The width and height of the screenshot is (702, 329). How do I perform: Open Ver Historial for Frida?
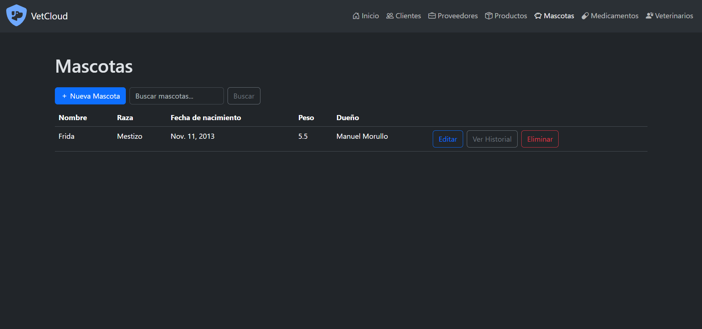pyautogui.click(x=492, y=139)
